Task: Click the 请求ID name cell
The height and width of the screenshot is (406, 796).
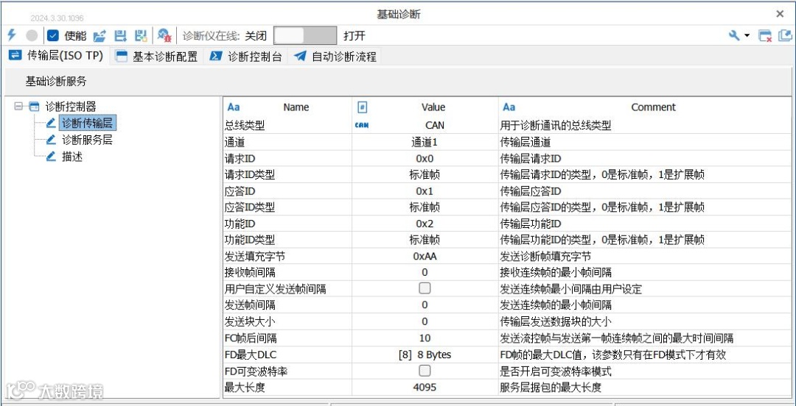Action: (288, 159)
